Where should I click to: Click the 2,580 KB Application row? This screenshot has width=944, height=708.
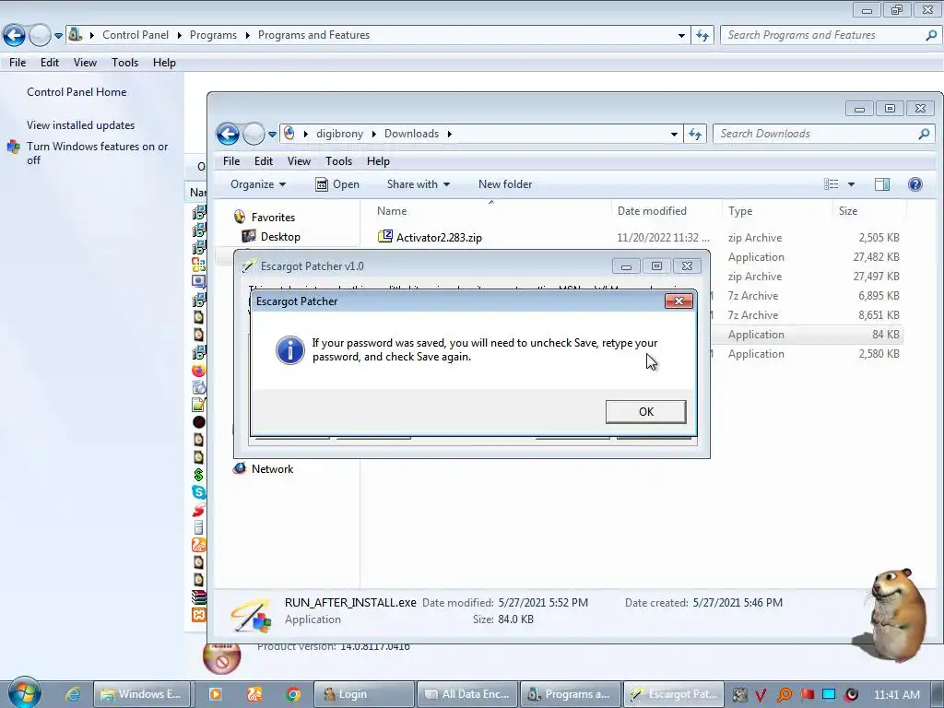click(x=807, y=353)
